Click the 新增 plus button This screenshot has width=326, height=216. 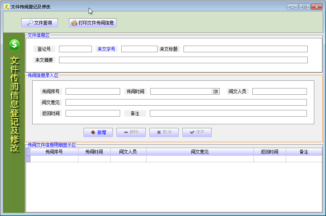[x=98, y=132]
